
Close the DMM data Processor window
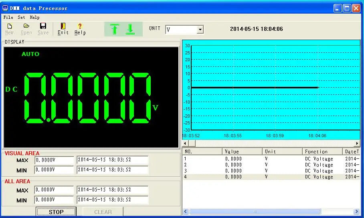pyautogui.click(x=356, y=8)
